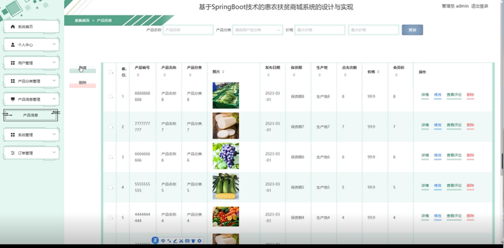Sort by the 生产地 column arrows
The width and height of the screenshot is (504, 248).
(x=319, y=75)
